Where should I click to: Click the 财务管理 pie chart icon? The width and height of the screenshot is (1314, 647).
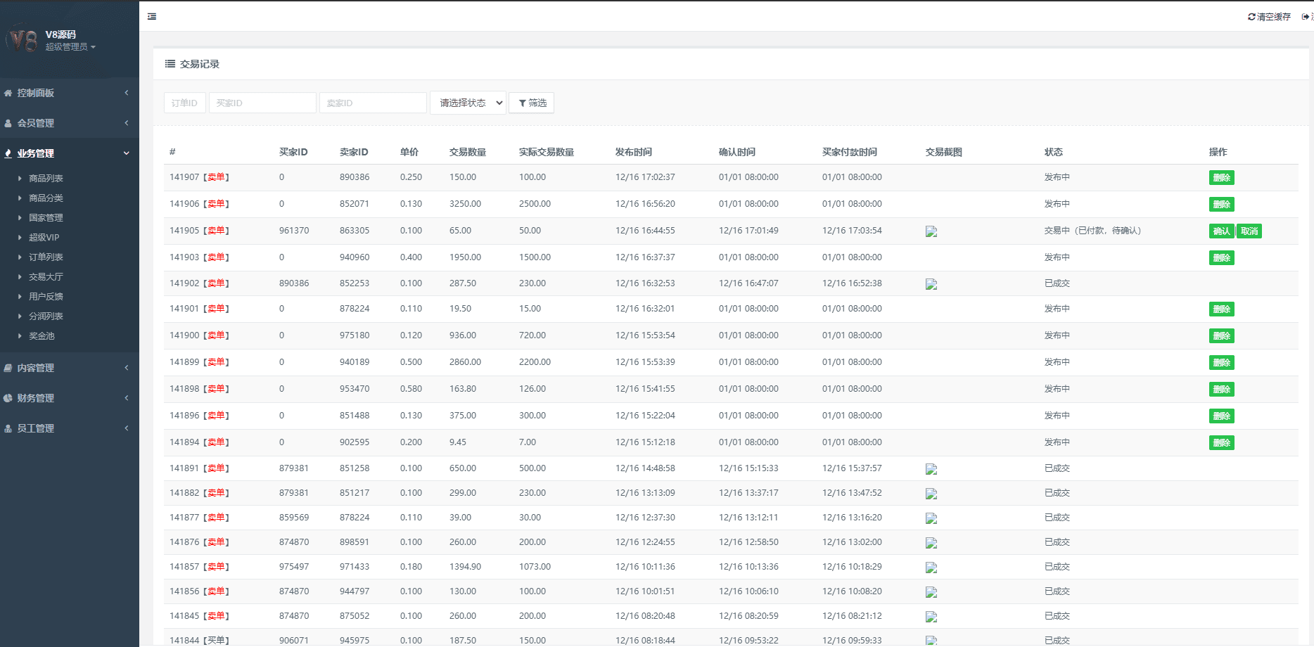click(8, 398)
